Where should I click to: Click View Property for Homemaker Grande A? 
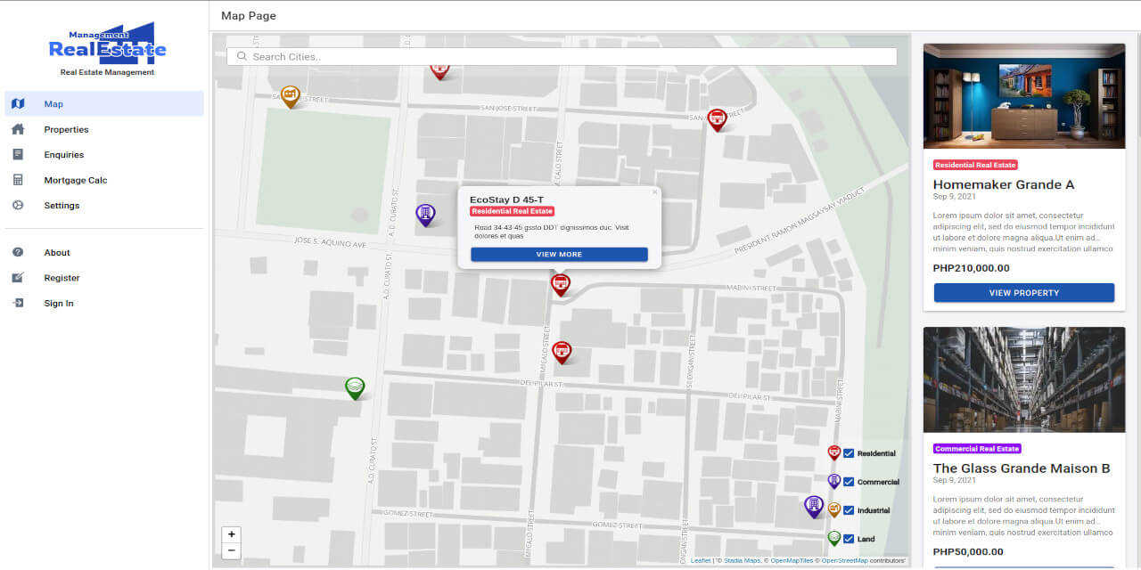pyautogui.click(x=1023, y=292)
